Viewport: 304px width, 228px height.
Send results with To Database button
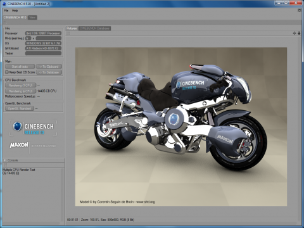click(49, 72)
